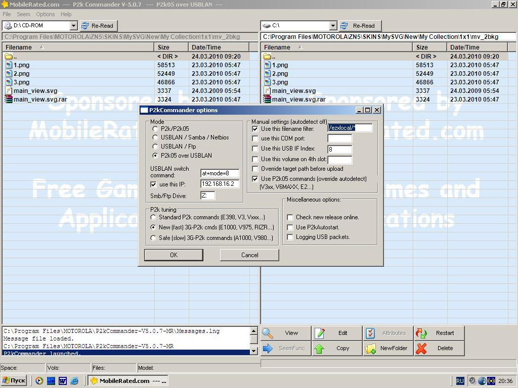Click the Smb/Ftp Drive input field
The image size is (518, 388).
[208, 196]
